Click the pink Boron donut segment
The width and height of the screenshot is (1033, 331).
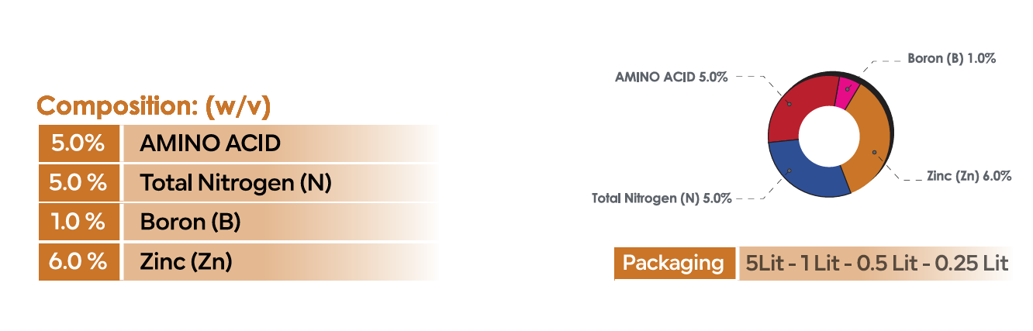pyautogui.click(x=847, y=90)
